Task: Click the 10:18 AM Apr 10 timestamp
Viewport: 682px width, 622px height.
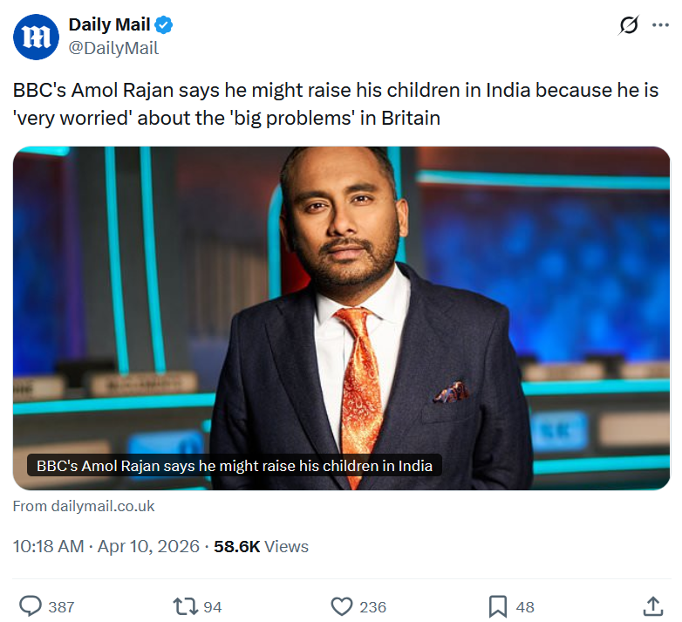Action: click(105, 546)
